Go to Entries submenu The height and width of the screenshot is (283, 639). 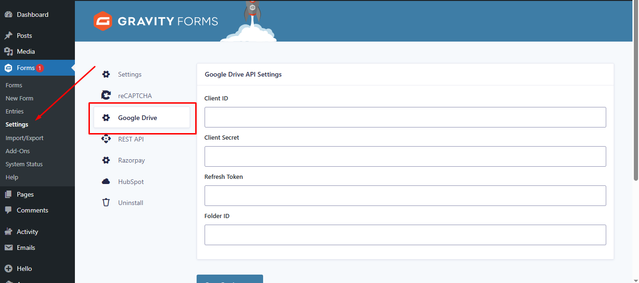15,111
